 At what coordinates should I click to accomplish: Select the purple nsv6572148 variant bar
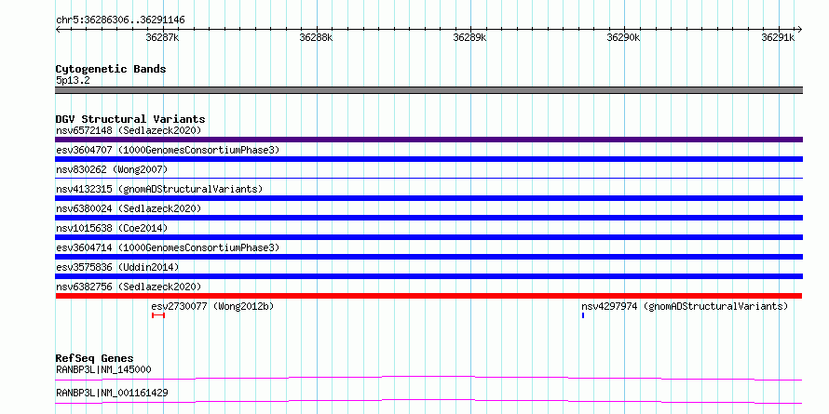pos(428,140)
